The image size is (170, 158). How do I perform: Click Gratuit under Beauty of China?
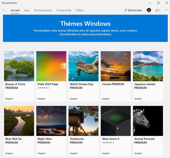coord(9,99)
